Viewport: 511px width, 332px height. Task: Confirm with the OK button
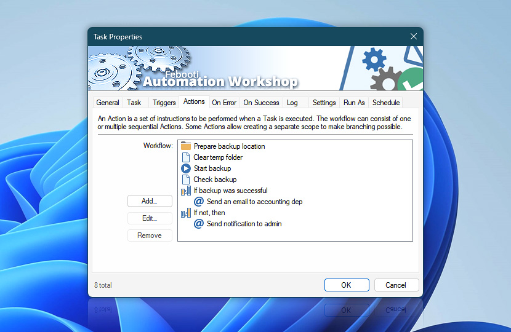(x=347, y=285)
